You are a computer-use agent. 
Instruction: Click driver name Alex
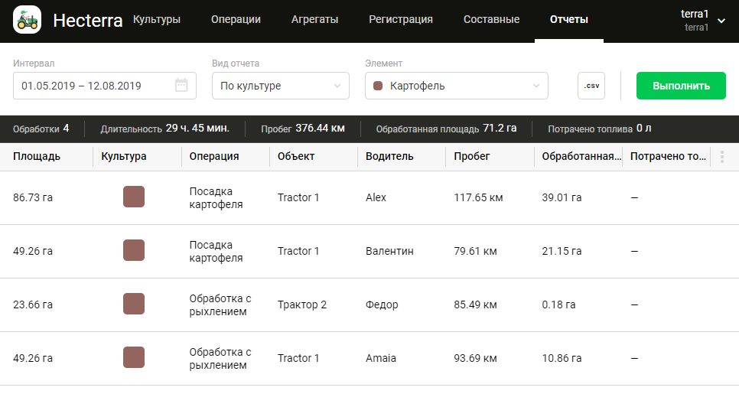coord(376,197)
